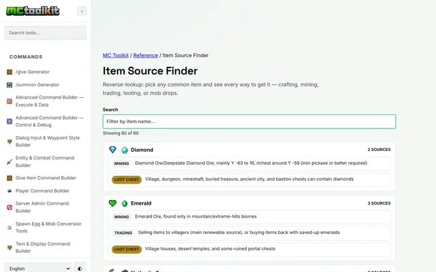Screen dimensions: 436x272
Task: Open Give Item Command Builder
Action: click(x=46, y=178)
